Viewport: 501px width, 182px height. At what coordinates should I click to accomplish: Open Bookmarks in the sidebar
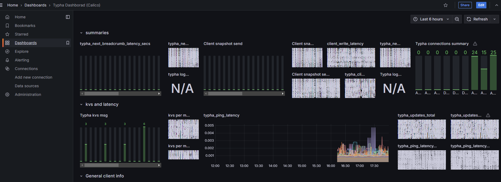click(x=25, y=26)
